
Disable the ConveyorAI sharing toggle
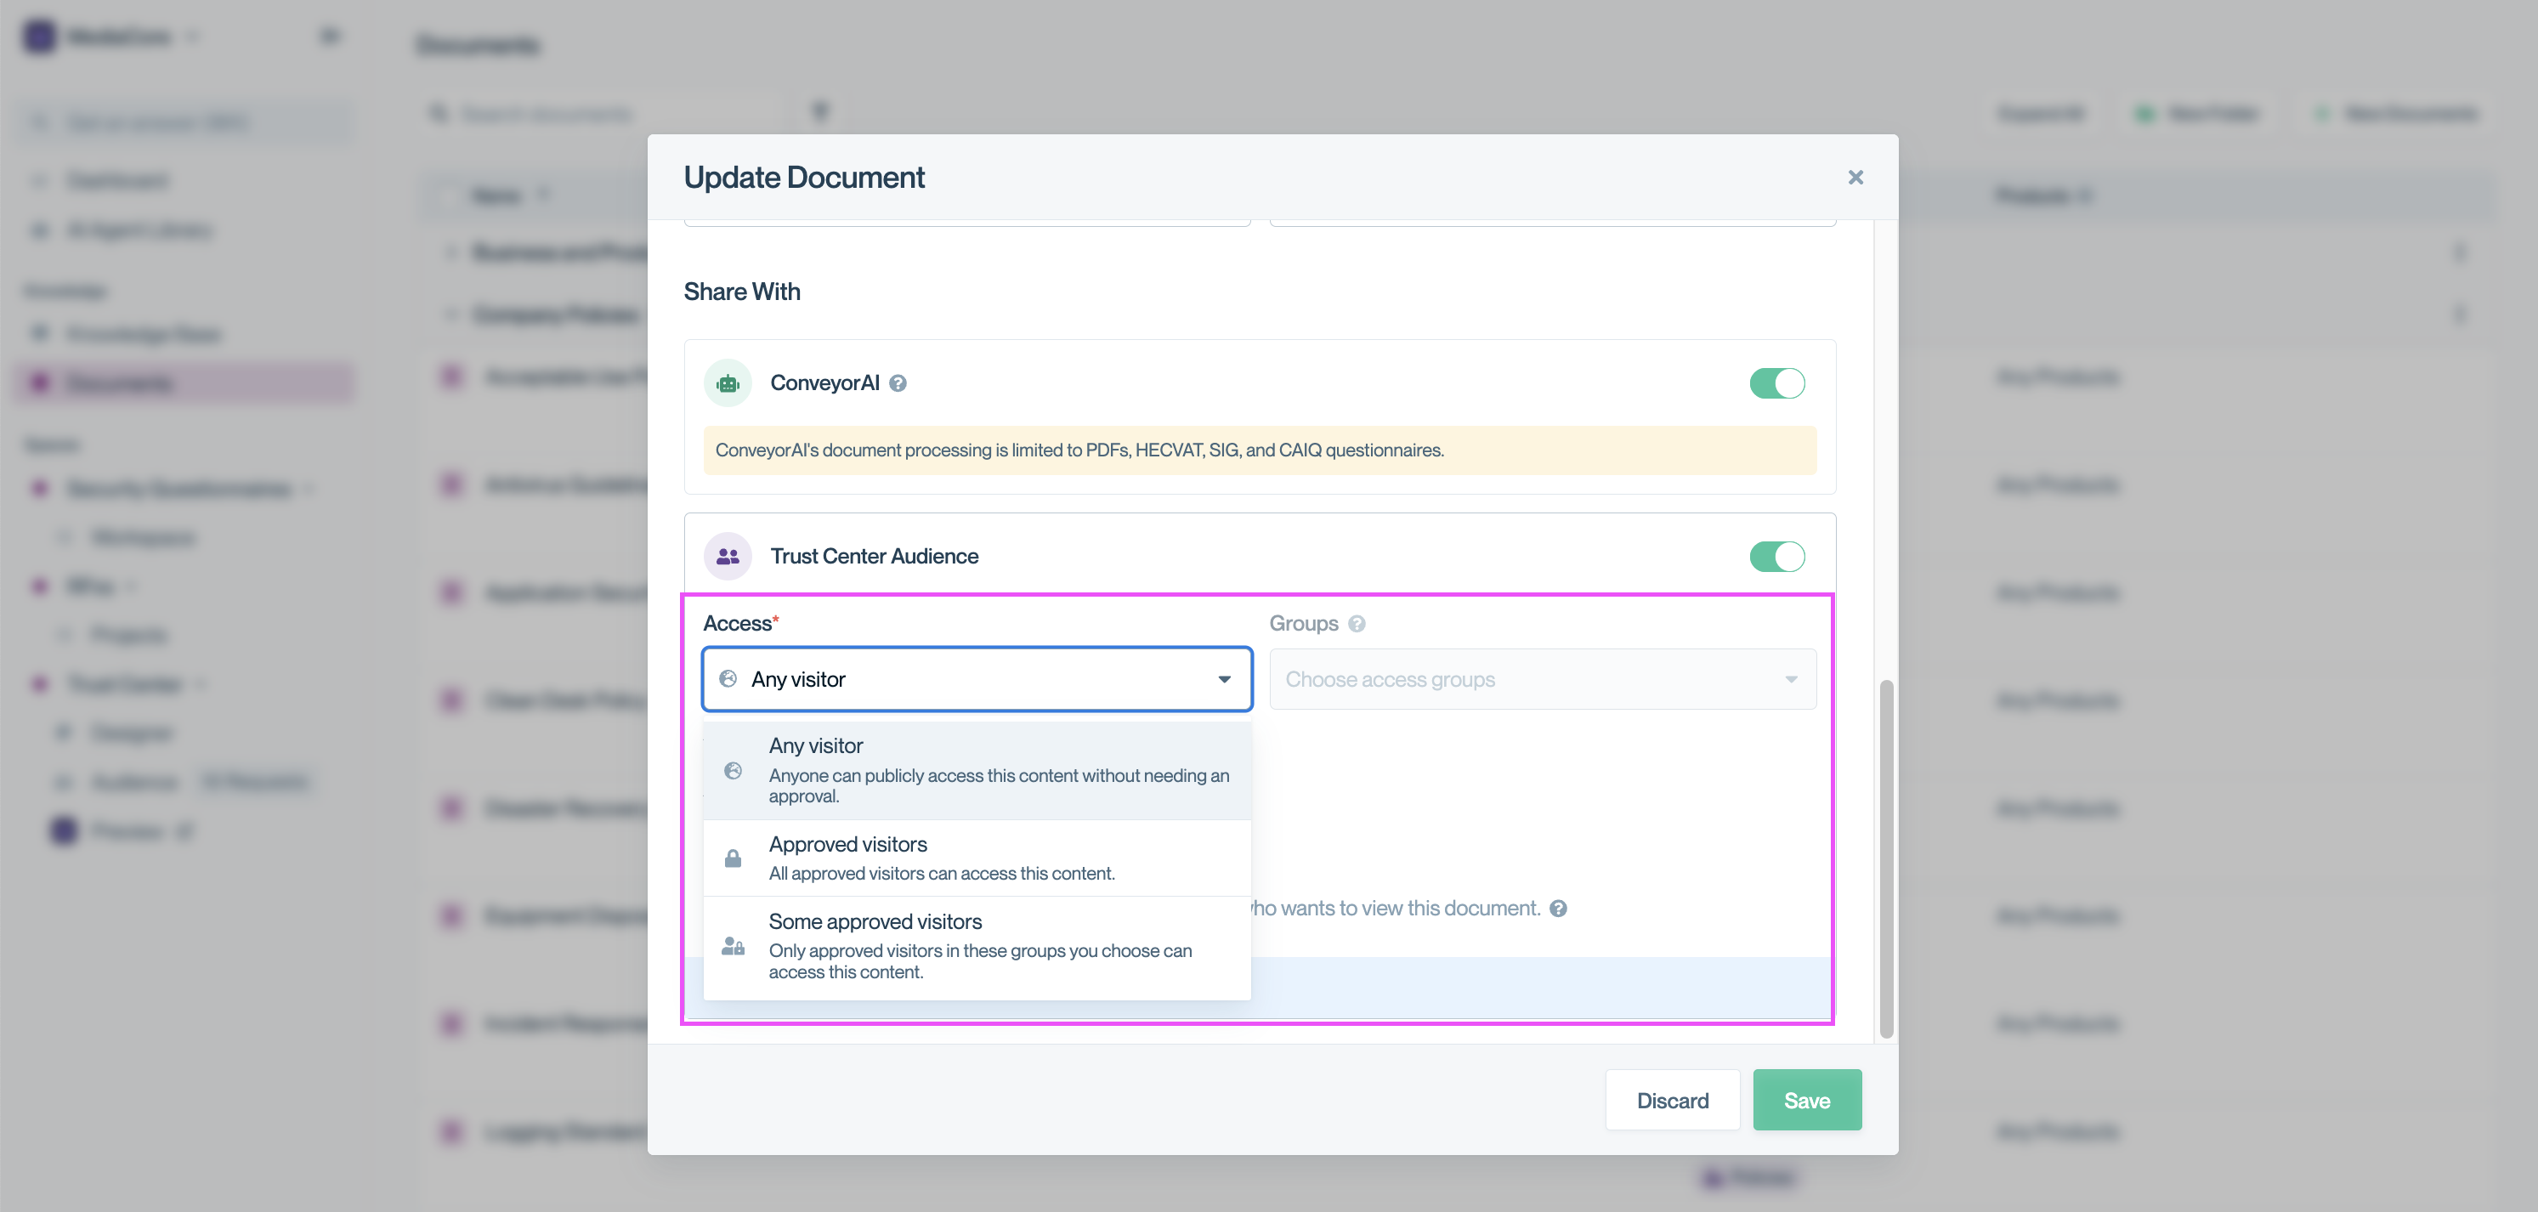[x=1776, y=383]
